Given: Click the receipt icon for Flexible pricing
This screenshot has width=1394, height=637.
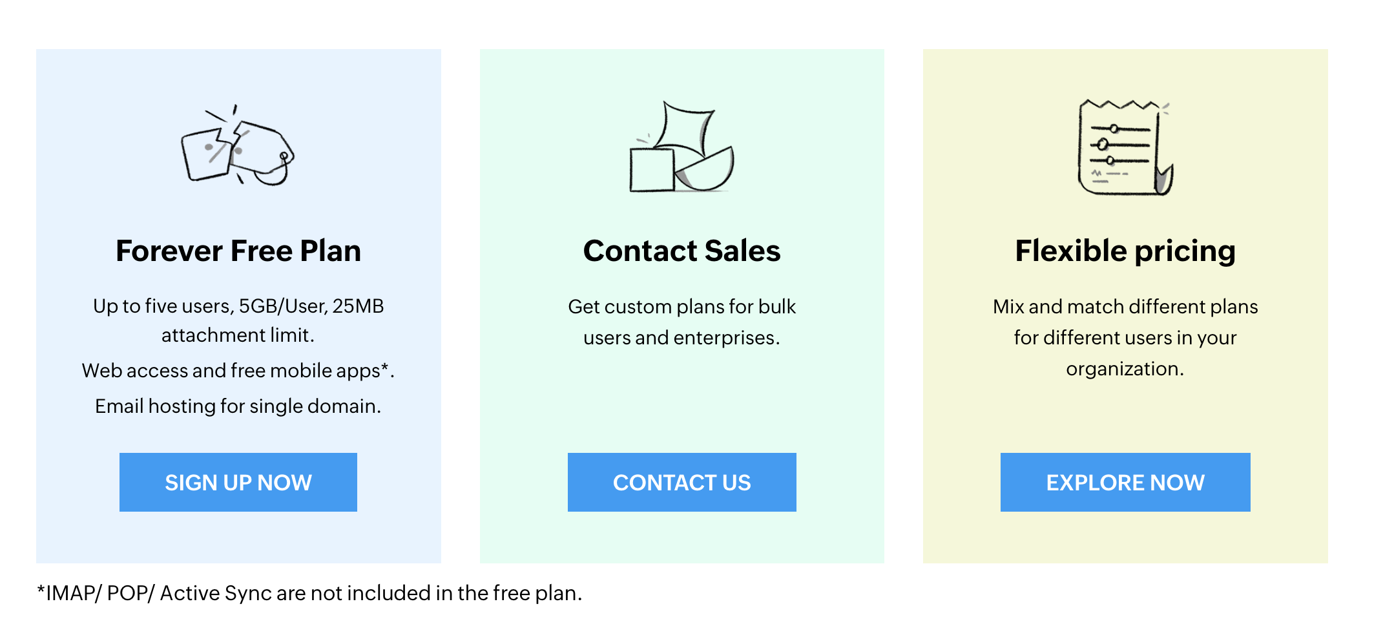Looking at the screenshot, I should pyautogui.click(x=1125, y=147).
